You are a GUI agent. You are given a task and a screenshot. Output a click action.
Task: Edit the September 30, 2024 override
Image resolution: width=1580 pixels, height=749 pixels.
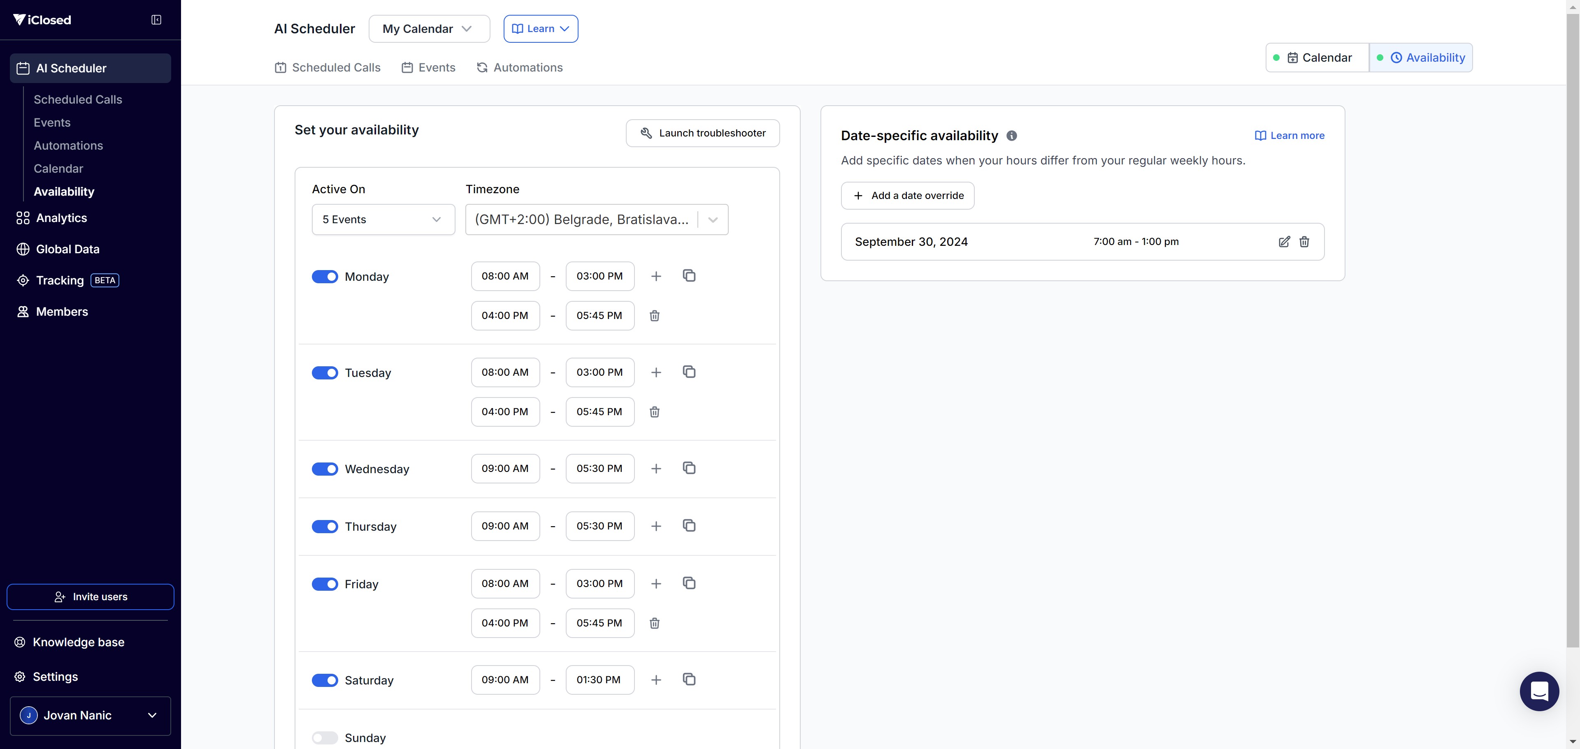(x=1284, y=241)
